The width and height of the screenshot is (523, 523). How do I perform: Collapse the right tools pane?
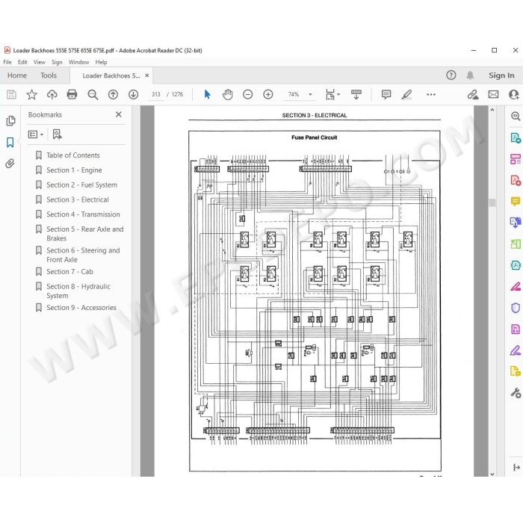(517, 467)
